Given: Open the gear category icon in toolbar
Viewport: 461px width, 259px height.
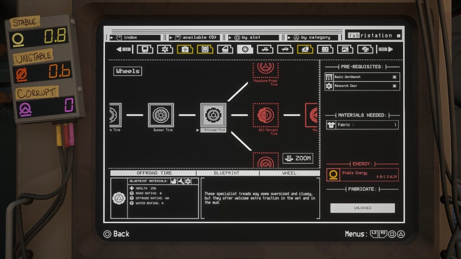Looking at the screenshot, I should (165, 49).
